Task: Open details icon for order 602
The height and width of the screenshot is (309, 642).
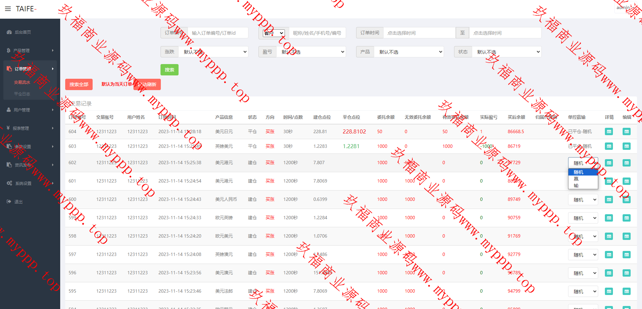Action: pyautogui.click(x=609, y=163)
